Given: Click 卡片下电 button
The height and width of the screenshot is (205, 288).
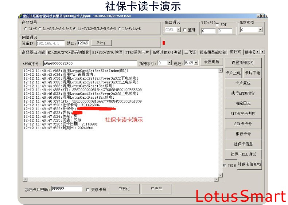Looking at the screenshot, I should [252, 73].
